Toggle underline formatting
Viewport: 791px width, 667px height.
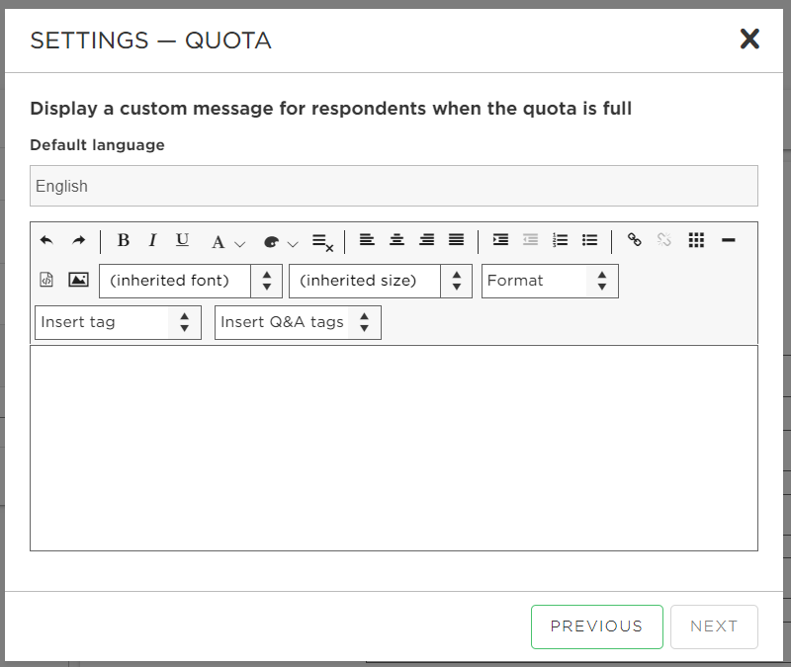(x=182, y=240)
